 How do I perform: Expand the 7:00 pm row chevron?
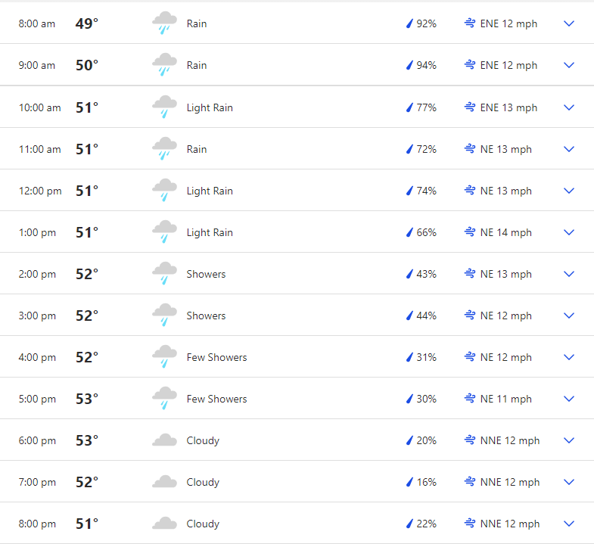569,482
